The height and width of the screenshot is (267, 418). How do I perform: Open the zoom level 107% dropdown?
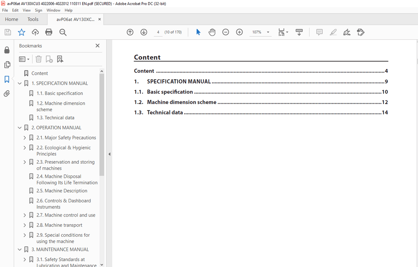coord(268,32)
